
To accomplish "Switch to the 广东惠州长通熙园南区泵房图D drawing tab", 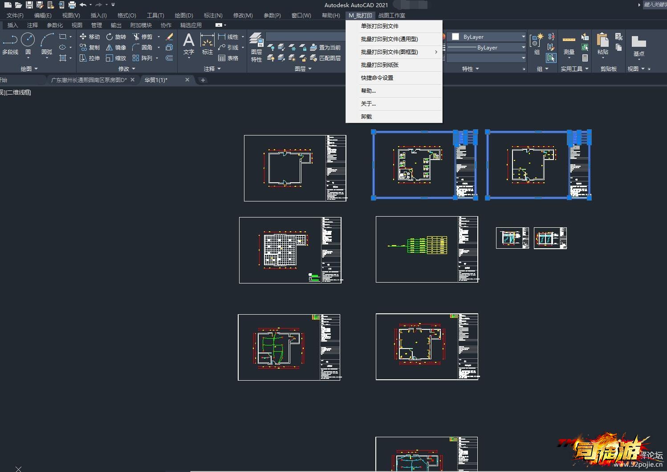I will 89,80.
